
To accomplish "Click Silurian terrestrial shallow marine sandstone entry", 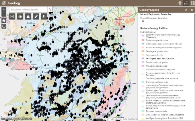I will (166, 102).
